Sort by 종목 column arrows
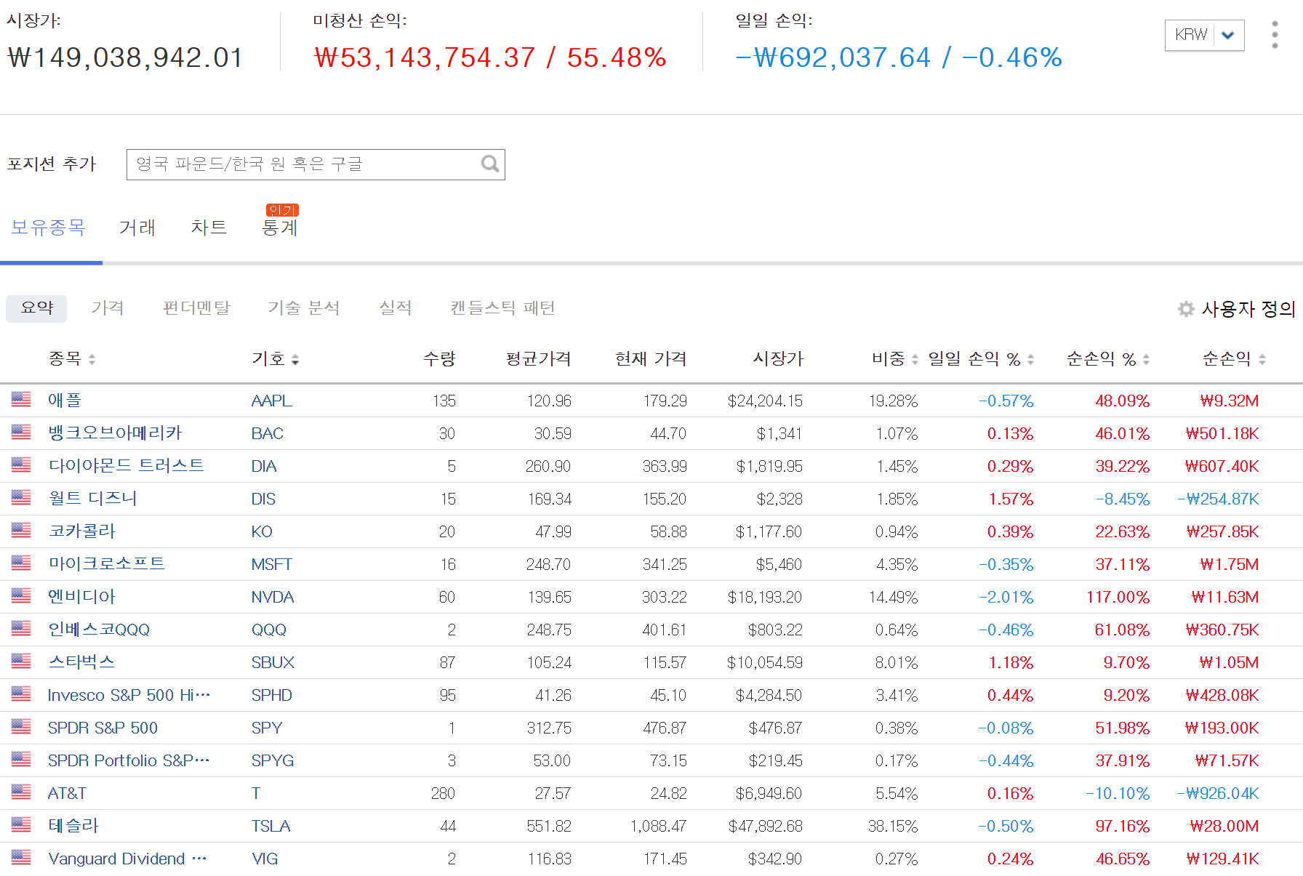 pyautogui.click(x=92, y=359)
